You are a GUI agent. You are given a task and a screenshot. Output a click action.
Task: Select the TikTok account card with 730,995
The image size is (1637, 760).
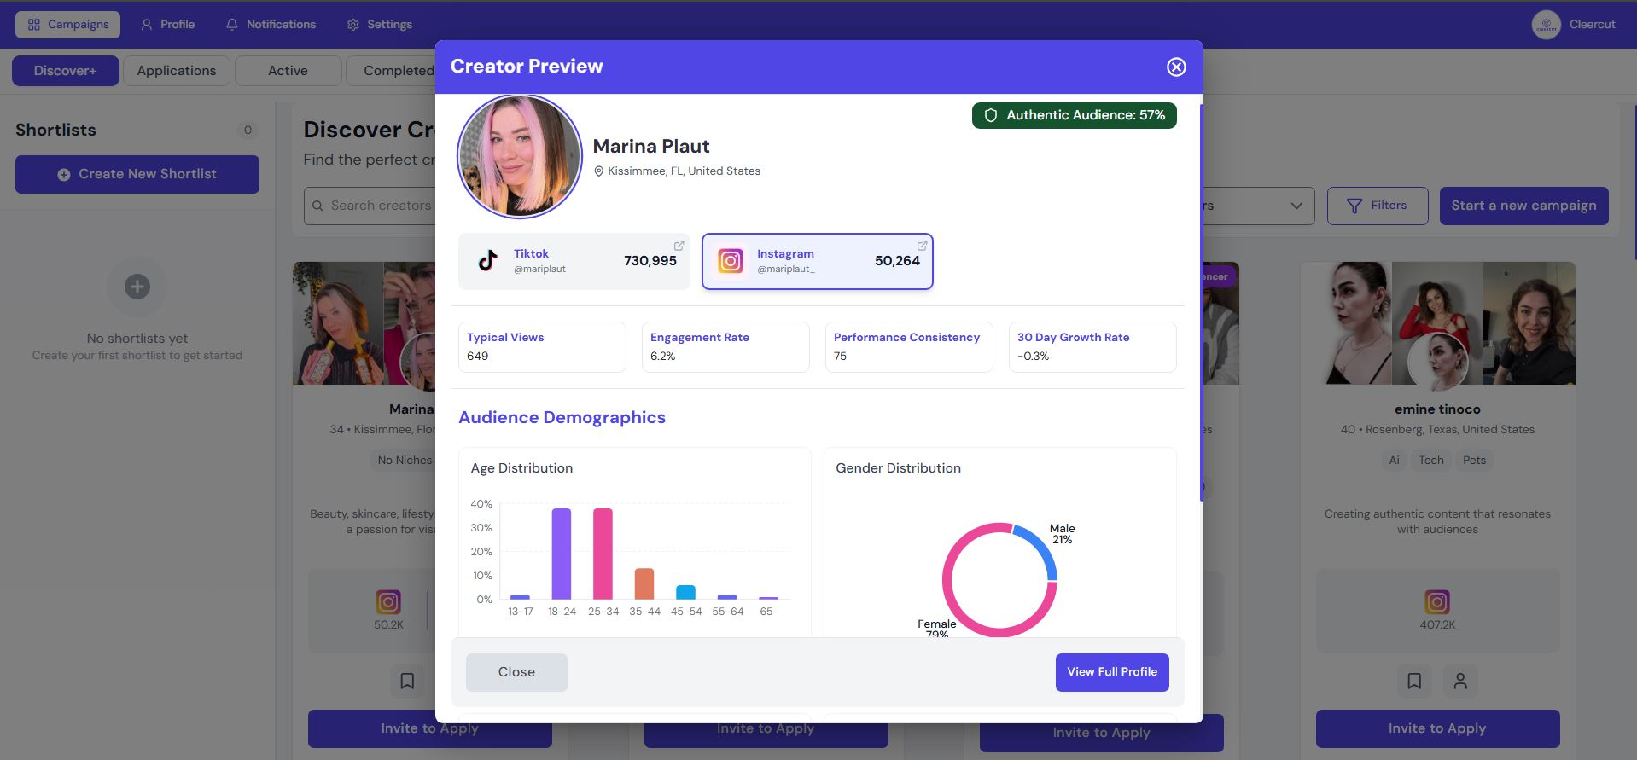pyautogui.click(x=574, y=261)
